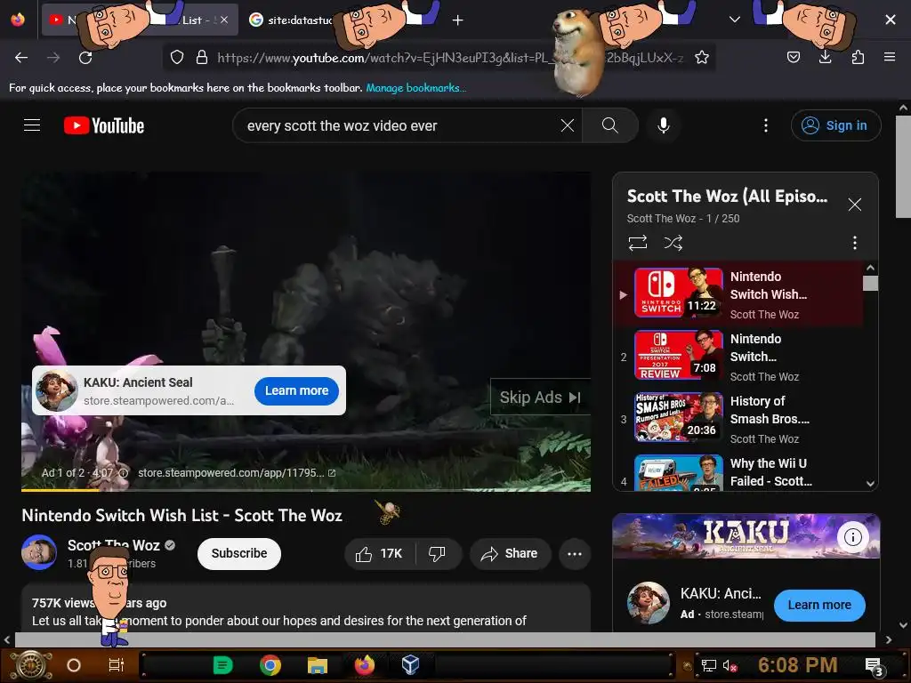
Task: Open ad info icon next to Ad 1 of 2
Action: tap(123, 473)
